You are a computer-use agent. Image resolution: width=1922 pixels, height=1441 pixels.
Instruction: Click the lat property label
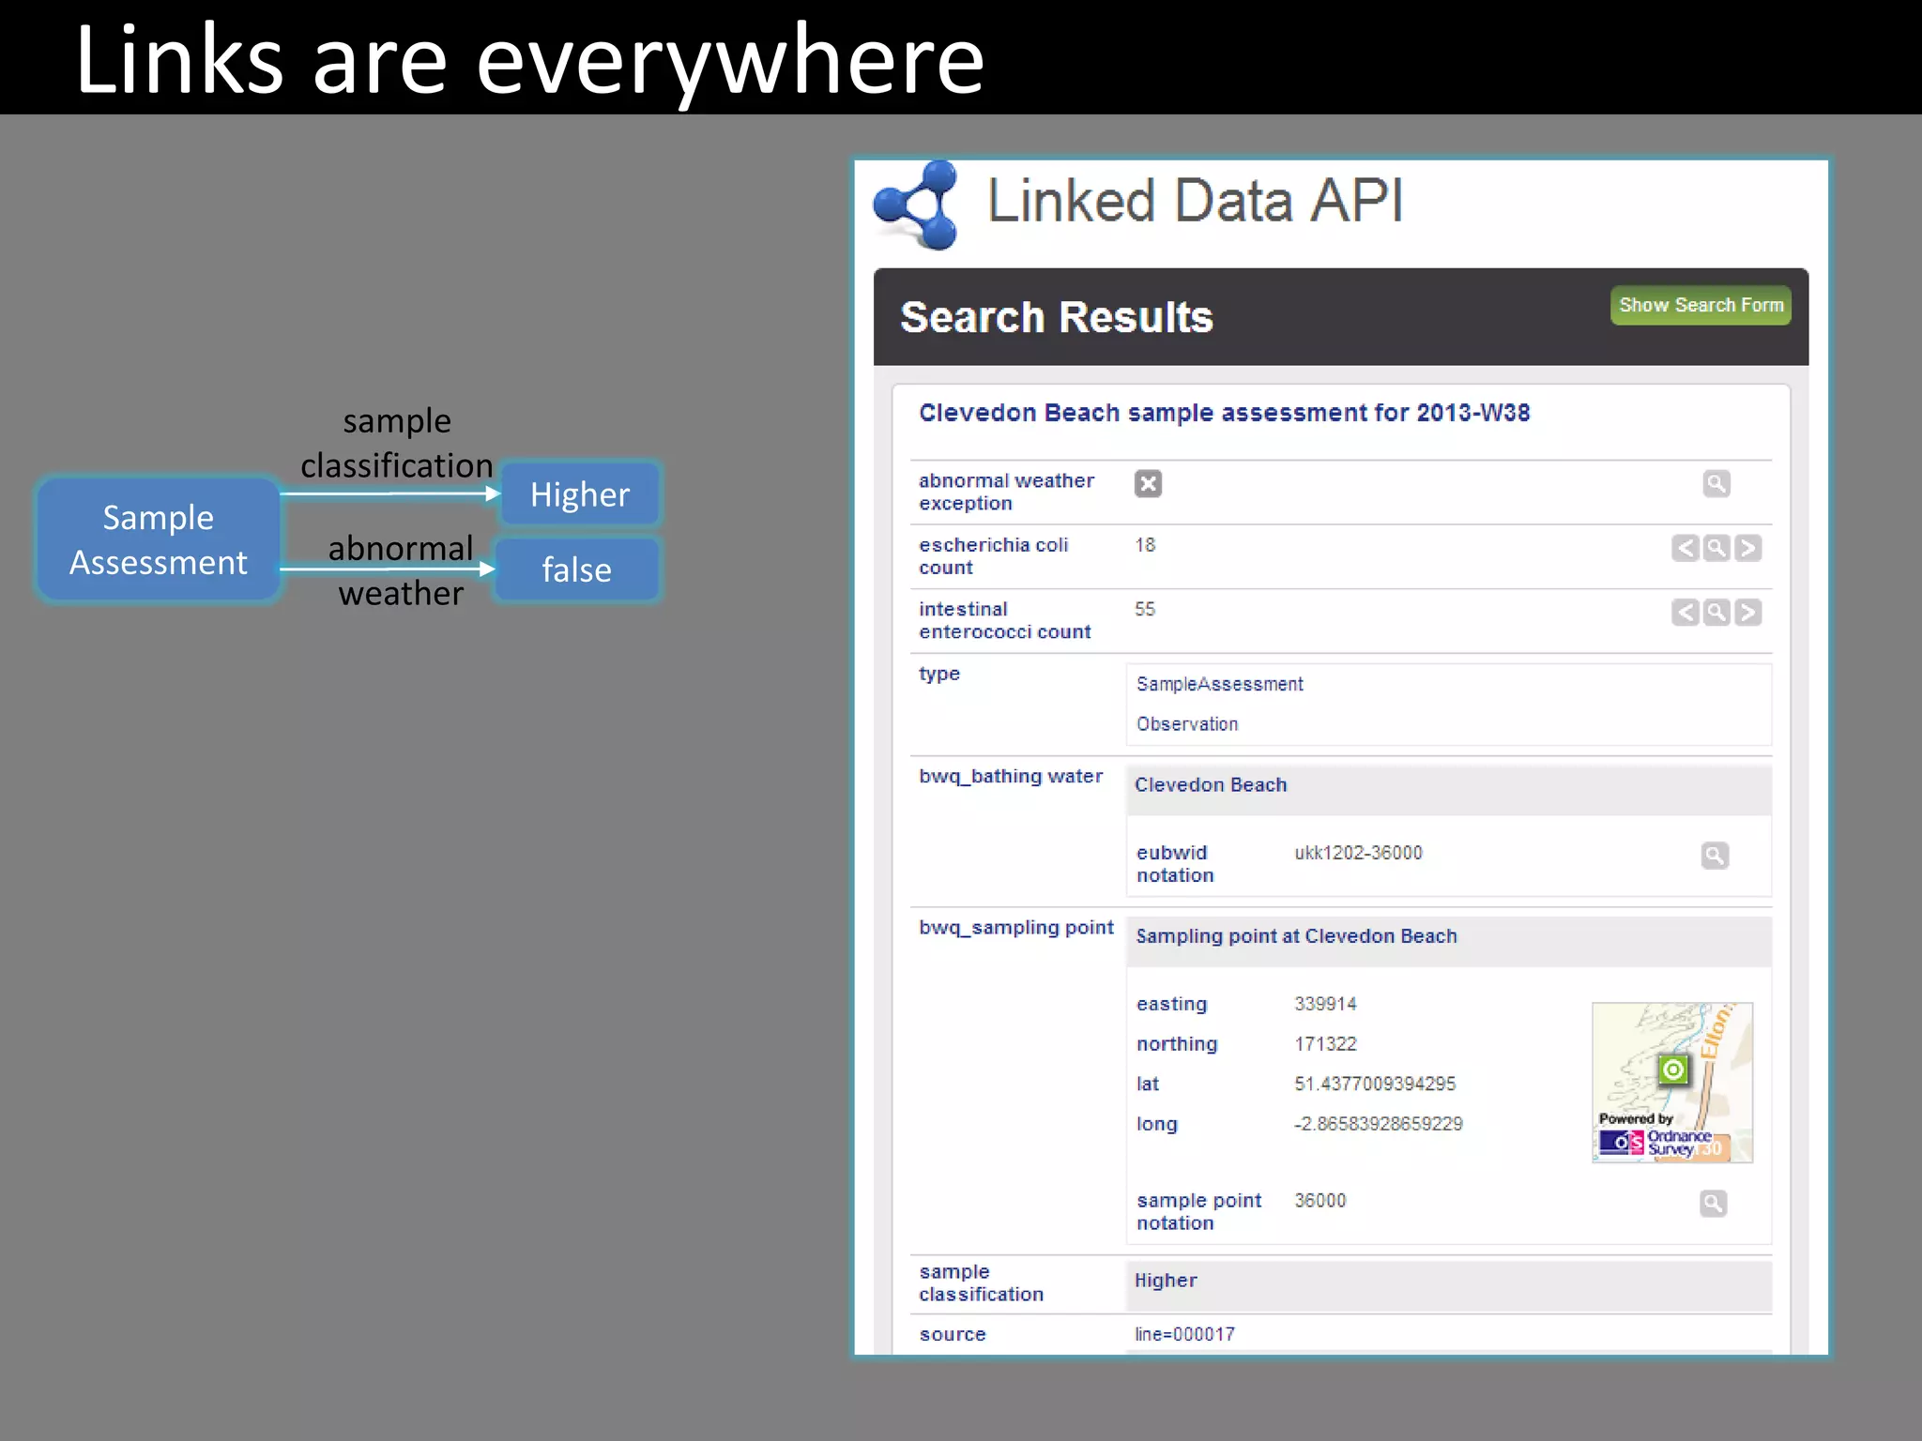pyautogui.click(x=1148, y=1084)
